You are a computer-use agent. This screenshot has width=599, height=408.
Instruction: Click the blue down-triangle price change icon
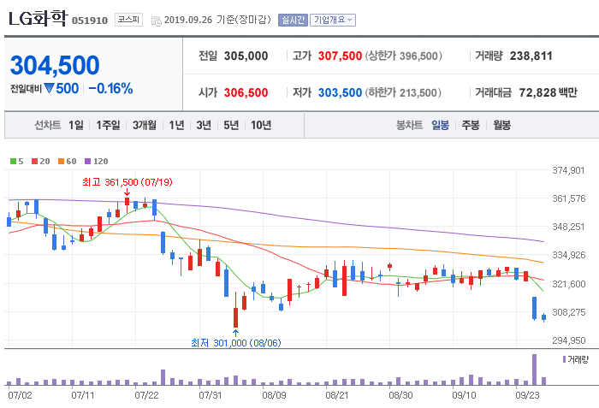click(49, 88)
